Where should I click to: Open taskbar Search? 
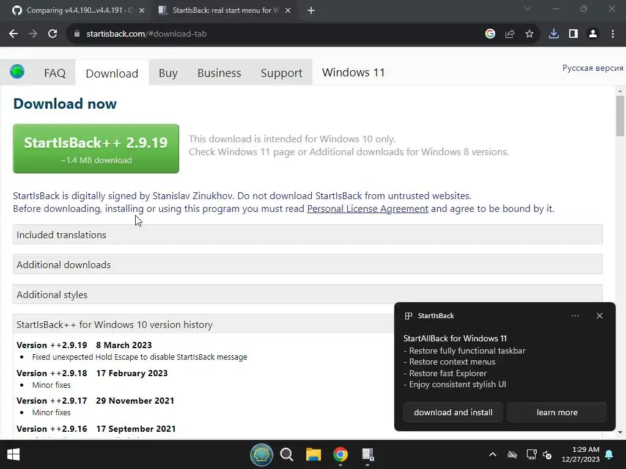(x=287, y=454)
